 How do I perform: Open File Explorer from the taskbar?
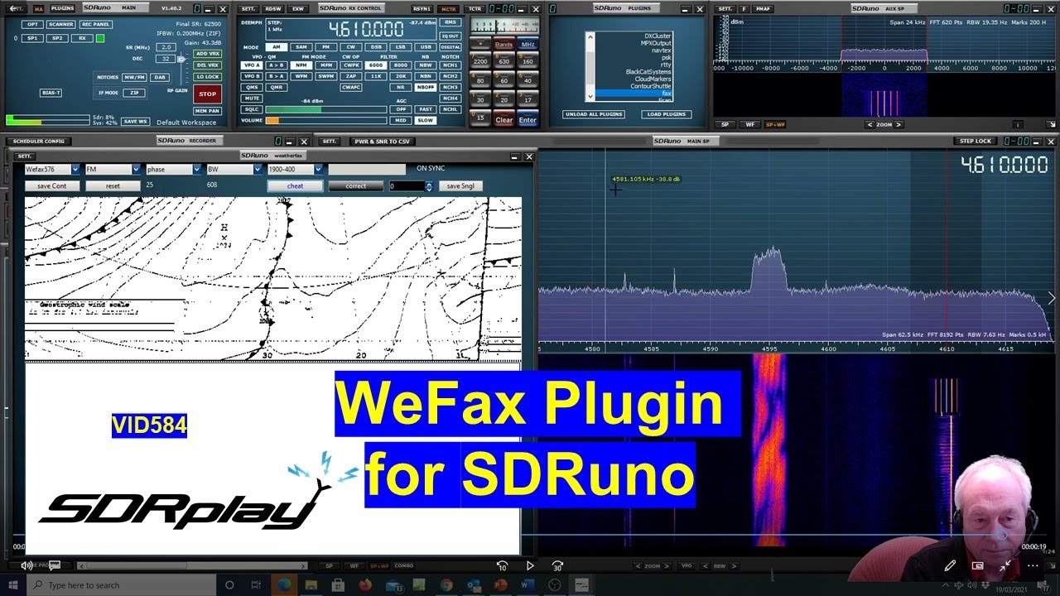310,585
